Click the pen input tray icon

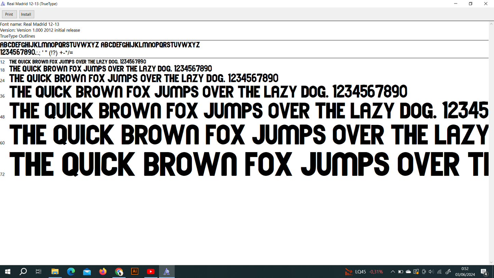448,272
